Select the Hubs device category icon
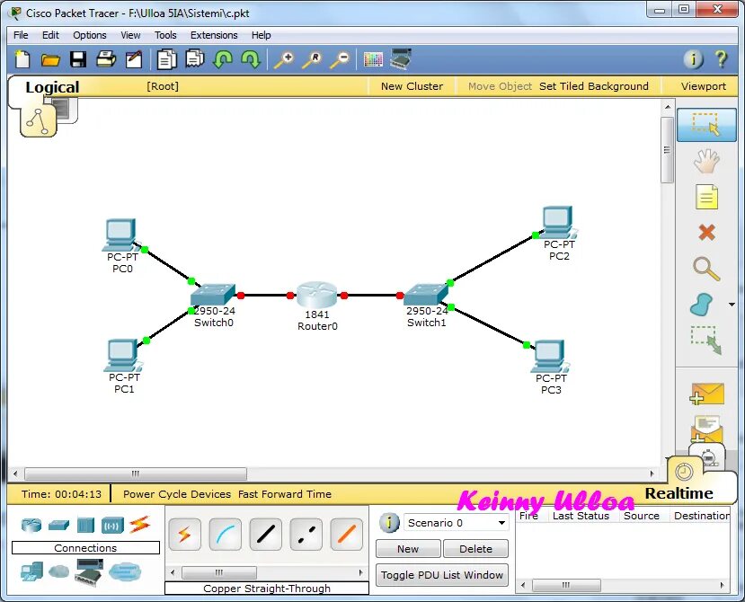745x602 pixels. pyautogui.click(x=86, y=526)
